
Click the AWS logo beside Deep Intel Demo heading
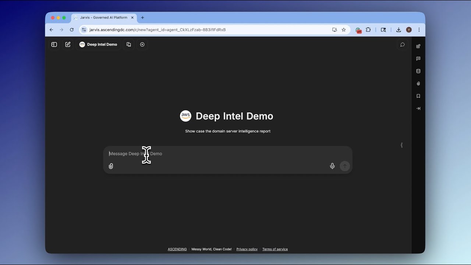coord(185,116)
